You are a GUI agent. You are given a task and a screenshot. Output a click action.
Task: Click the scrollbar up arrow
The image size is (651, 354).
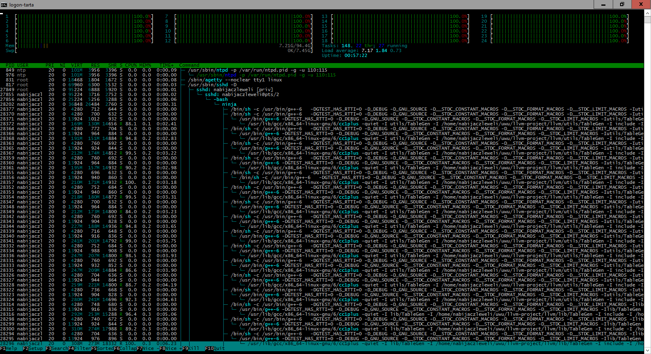(x=647, y=13)
